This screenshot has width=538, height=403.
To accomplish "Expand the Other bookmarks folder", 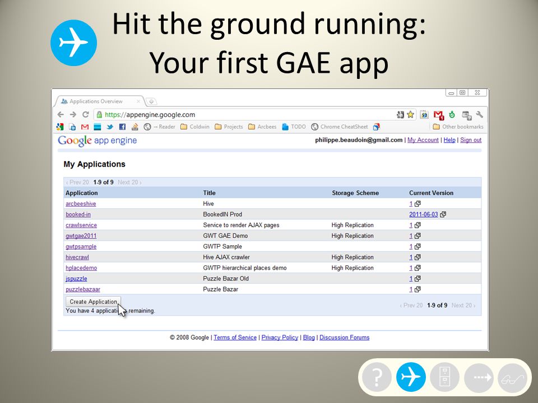I will pyautogui.click(x=458, y=127).
